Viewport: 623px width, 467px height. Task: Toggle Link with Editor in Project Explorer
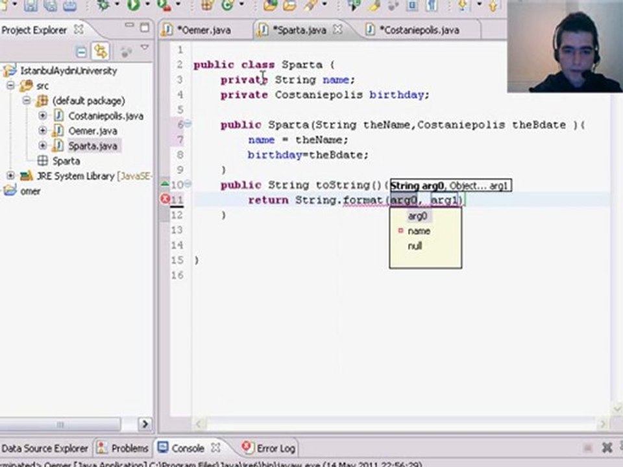100,51
